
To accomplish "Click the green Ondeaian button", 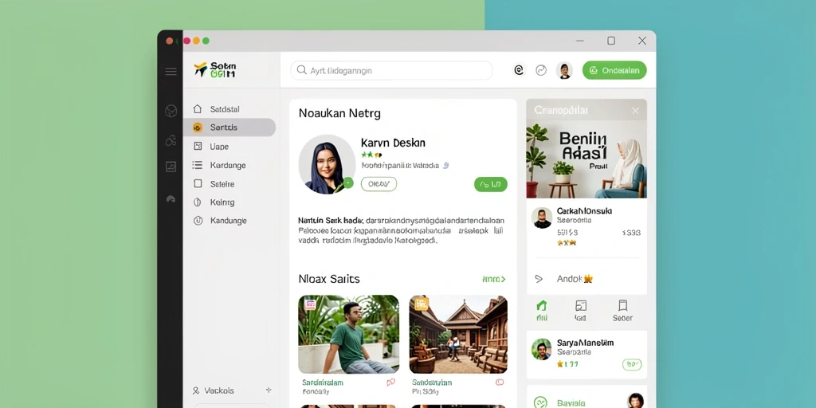I will pyautogui.click(x=614, y=70).
